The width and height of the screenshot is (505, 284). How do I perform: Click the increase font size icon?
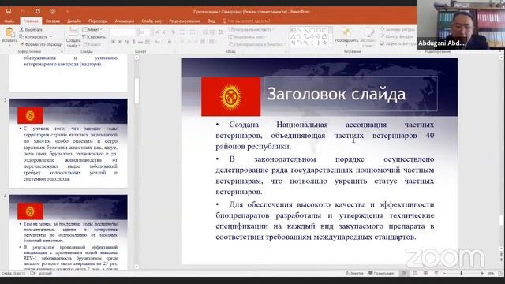point(157,32)
